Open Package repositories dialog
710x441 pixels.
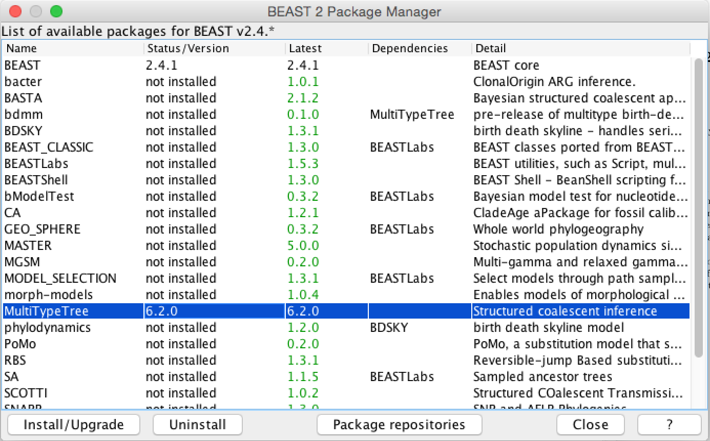click(399, 425)
